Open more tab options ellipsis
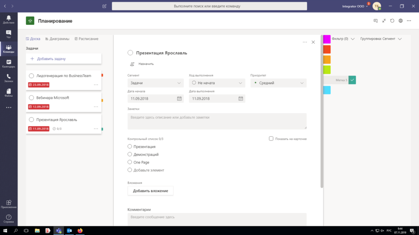419x235 pixels. point(409,21)
